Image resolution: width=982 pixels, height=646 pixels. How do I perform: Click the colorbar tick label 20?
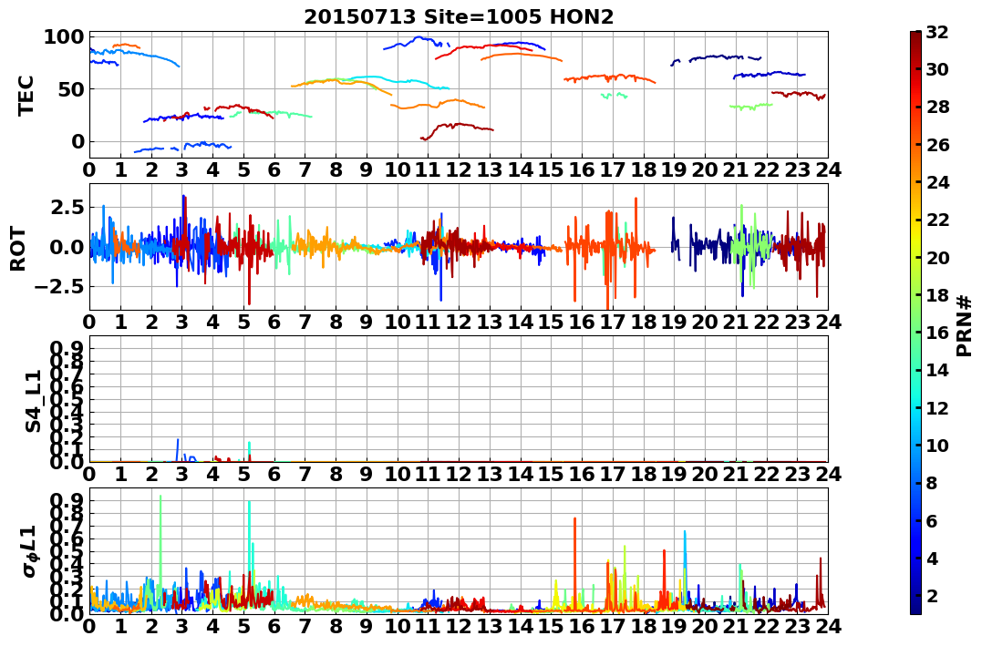(x=937, y=257)
